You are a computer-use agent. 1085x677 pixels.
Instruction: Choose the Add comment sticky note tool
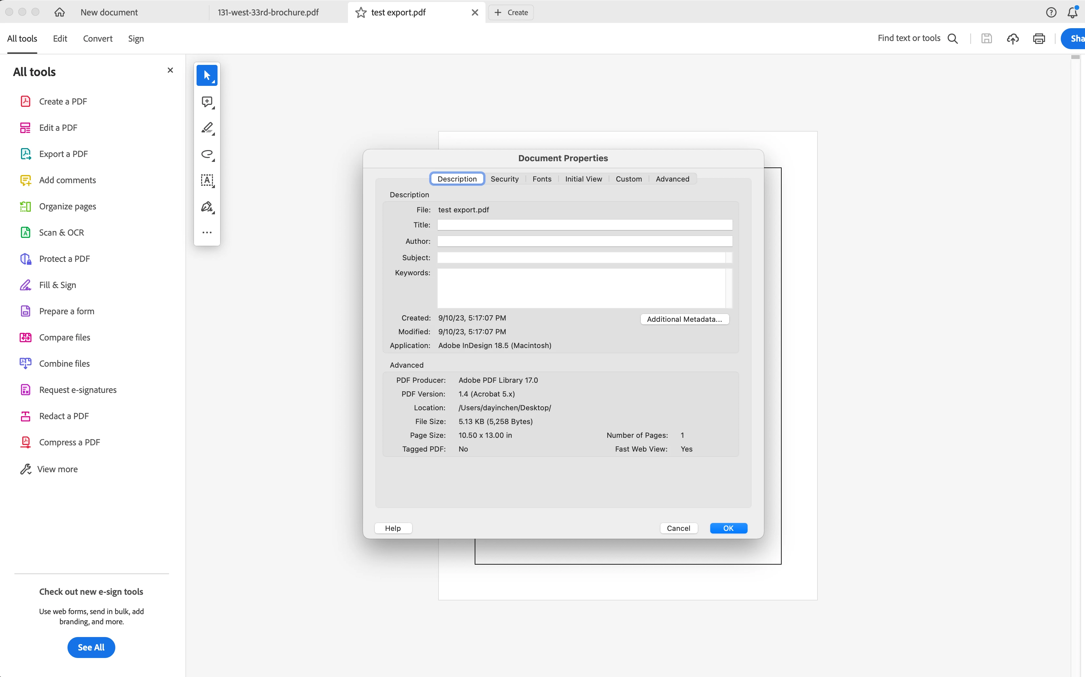click(207, 102)
